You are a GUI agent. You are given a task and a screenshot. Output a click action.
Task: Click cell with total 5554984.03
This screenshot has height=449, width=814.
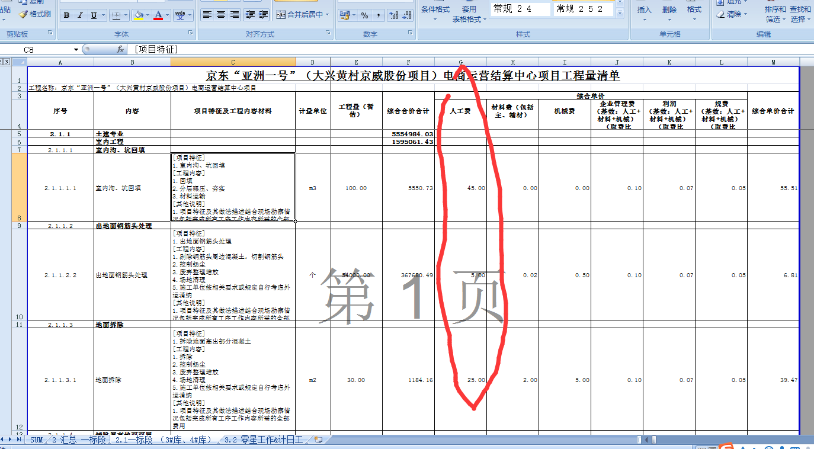[409, 134]
